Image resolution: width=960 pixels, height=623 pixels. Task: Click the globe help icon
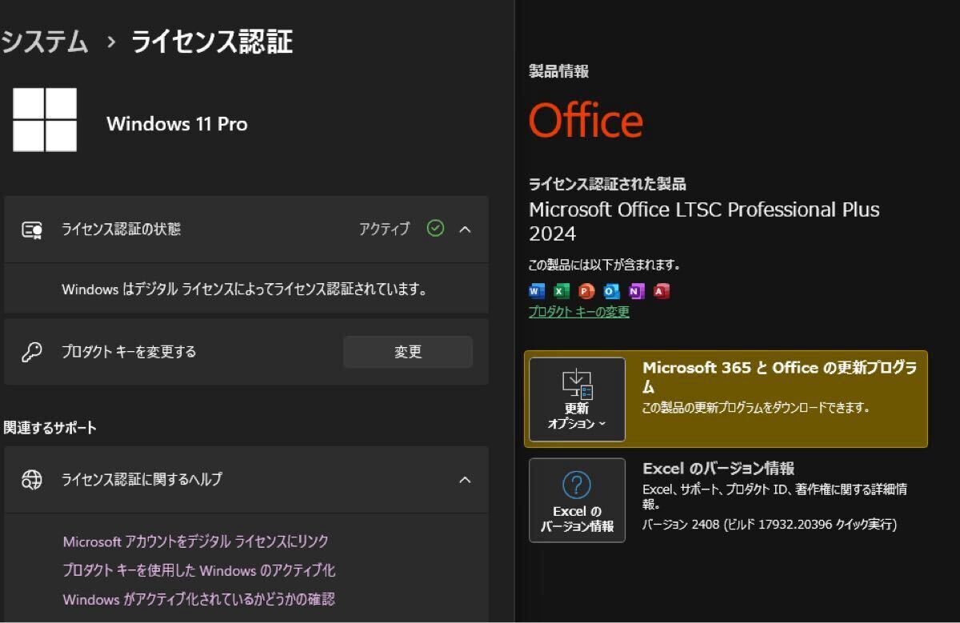(32, 479)
